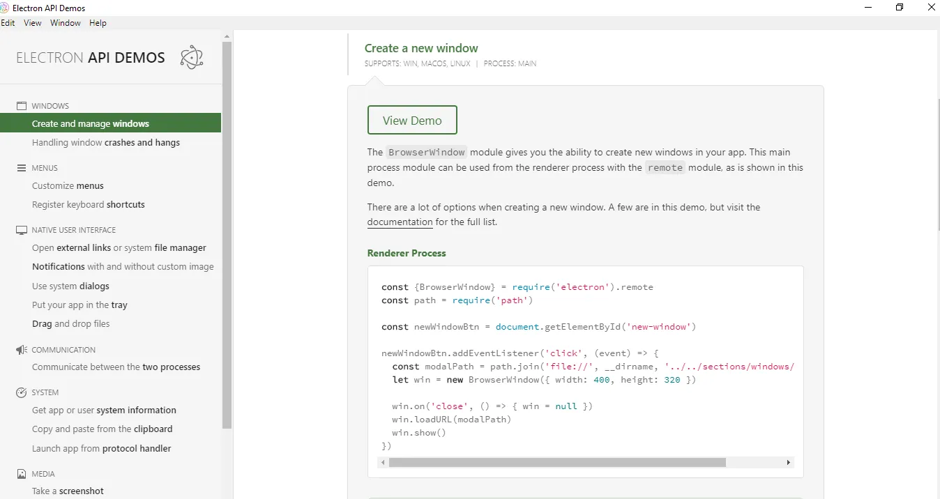The height and width of the screenshot is (499, 940).
Task: Click code scrollbar right arrow
Action: 788,462
